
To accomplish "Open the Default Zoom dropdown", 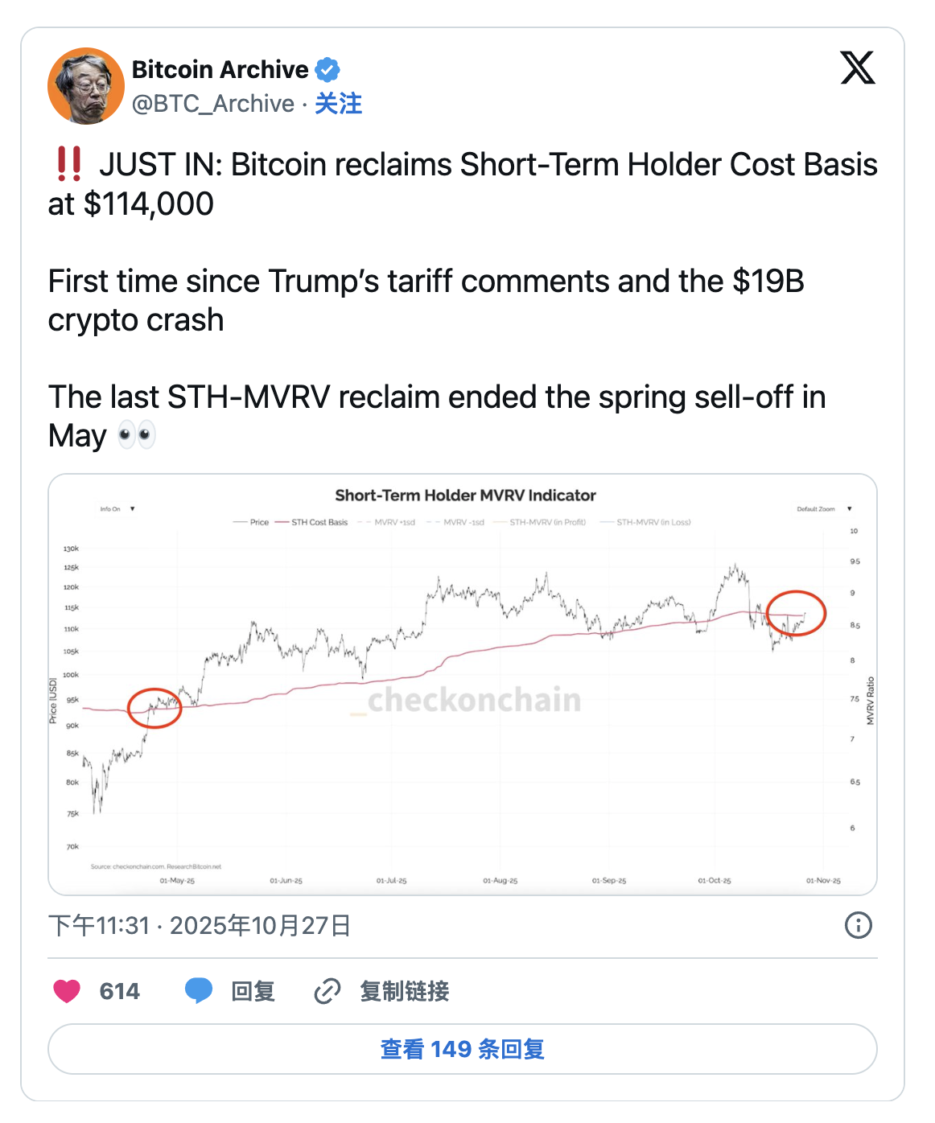I will pyautogui.click(x=823, y=509).
